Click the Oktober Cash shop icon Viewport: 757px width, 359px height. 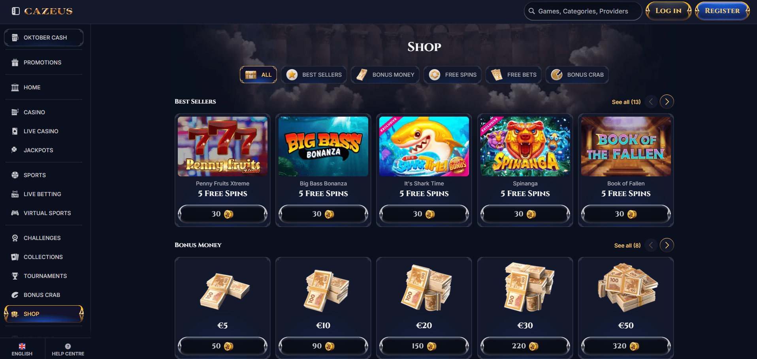[15, 38]
